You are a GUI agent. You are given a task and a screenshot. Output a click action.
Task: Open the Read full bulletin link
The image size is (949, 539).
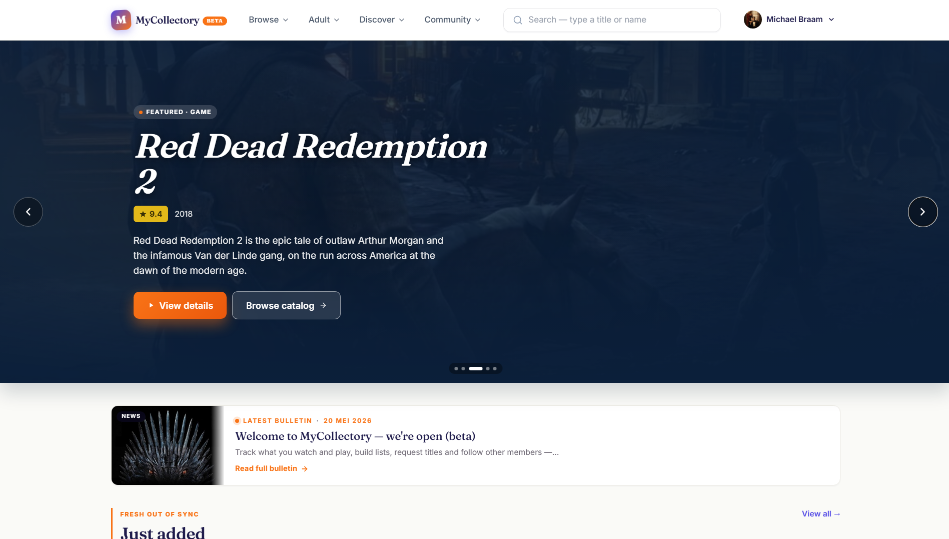coord(271,468)
